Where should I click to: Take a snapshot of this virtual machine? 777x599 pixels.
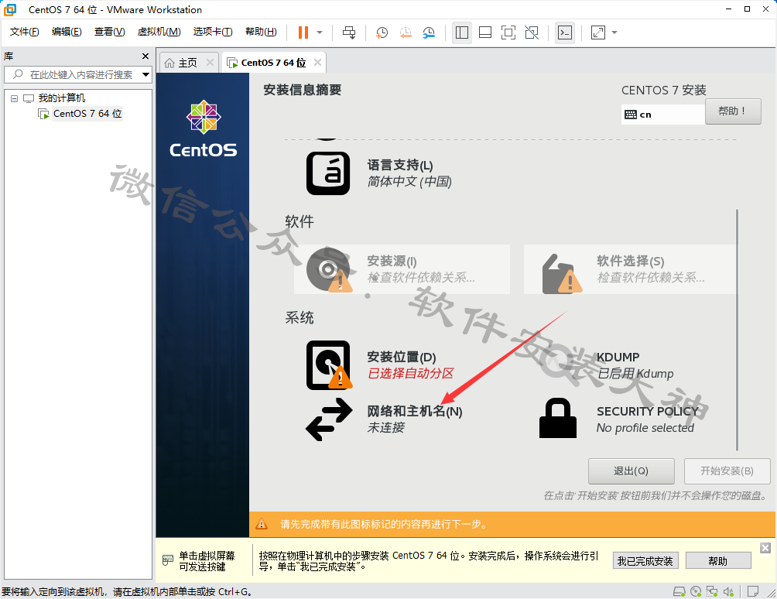pos(382,33)
